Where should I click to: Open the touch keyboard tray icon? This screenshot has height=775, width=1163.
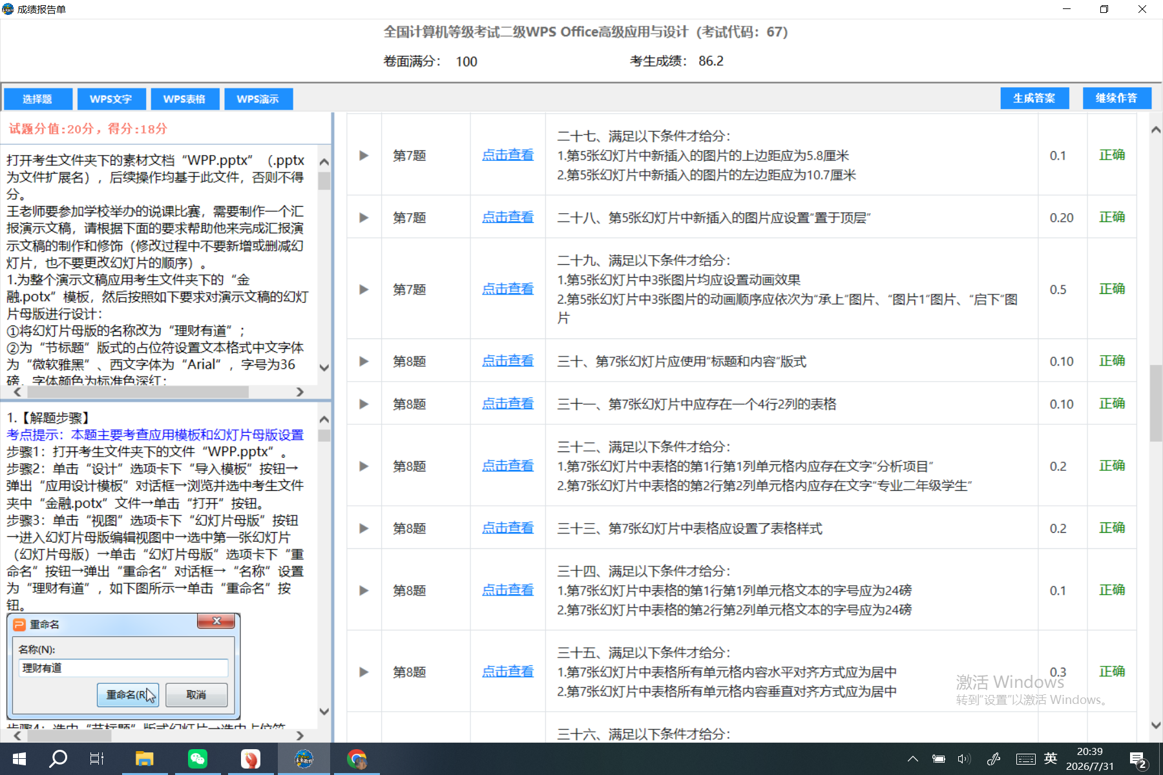[1025, 759]
